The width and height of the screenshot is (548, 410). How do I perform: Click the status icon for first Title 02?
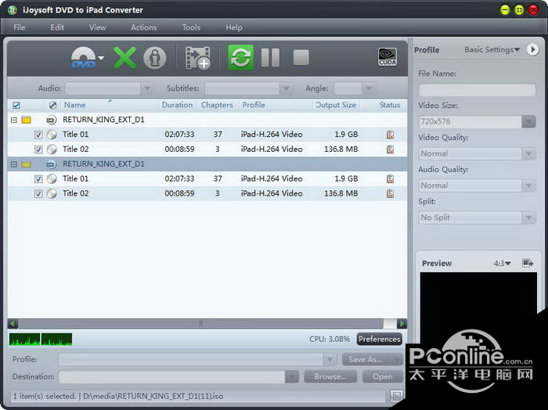point(391,149)
